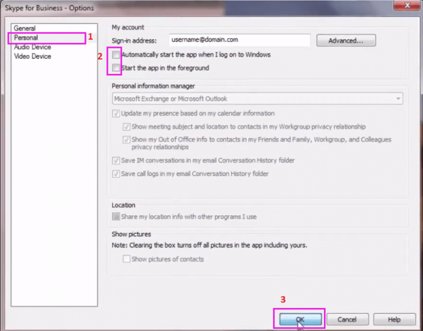
Task: Toggle Show pictures of contacts checkbox
Action: click(x=127, y=259)
